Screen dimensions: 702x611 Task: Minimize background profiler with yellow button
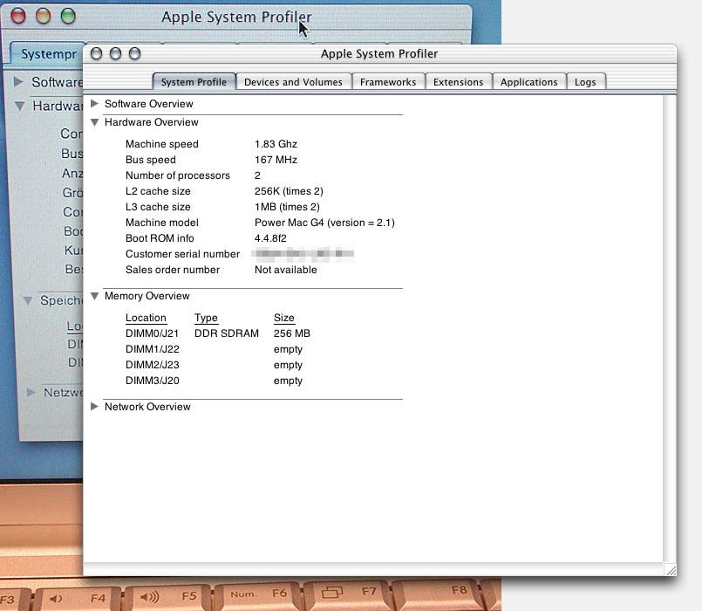click(x=43, y=16)
